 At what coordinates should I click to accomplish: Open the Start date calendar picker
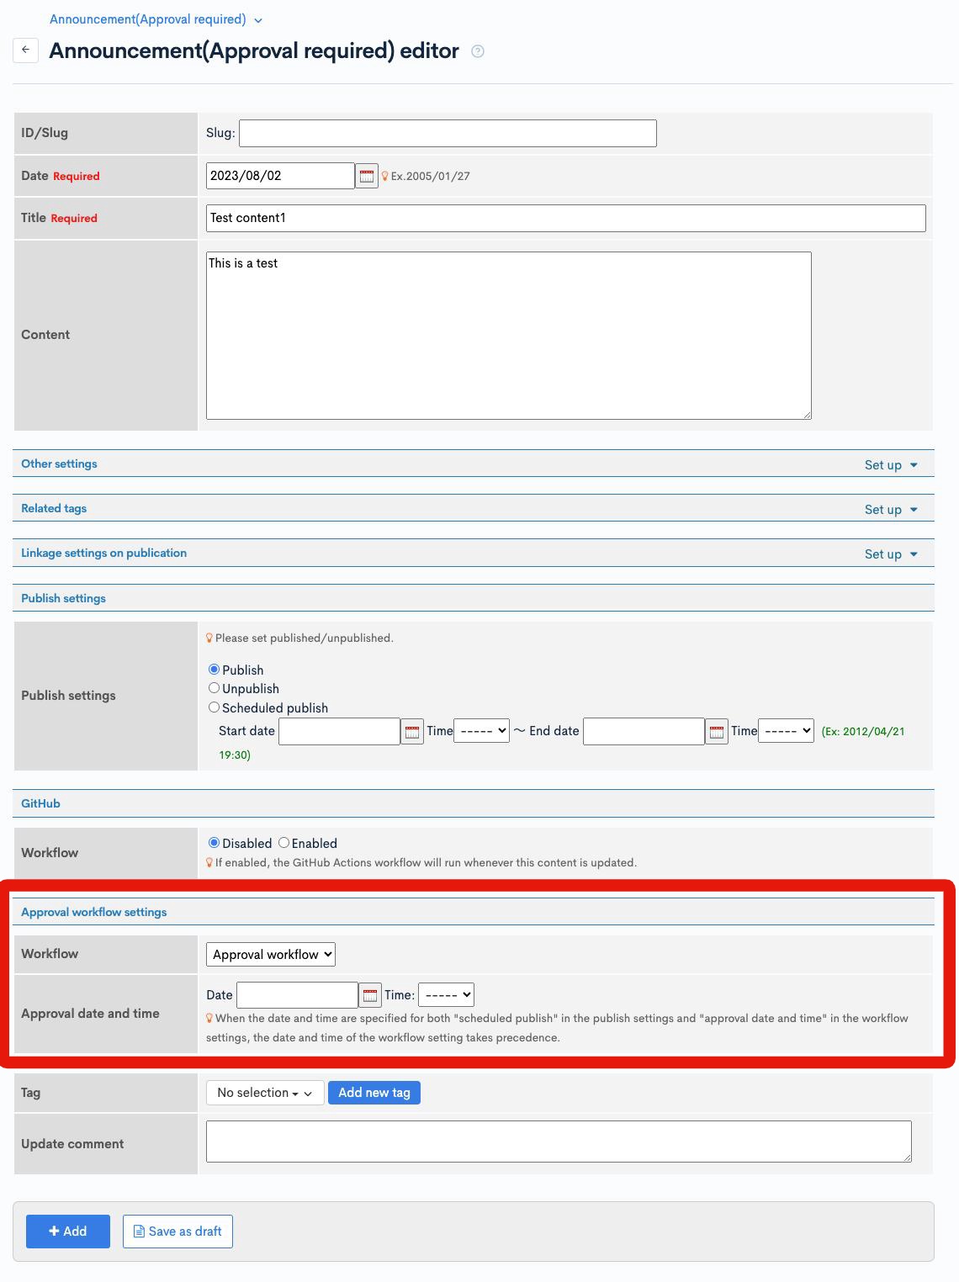tap(412, 731)
